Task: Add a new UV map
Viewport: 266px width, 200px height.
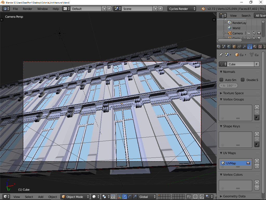Action: (257, 161)
